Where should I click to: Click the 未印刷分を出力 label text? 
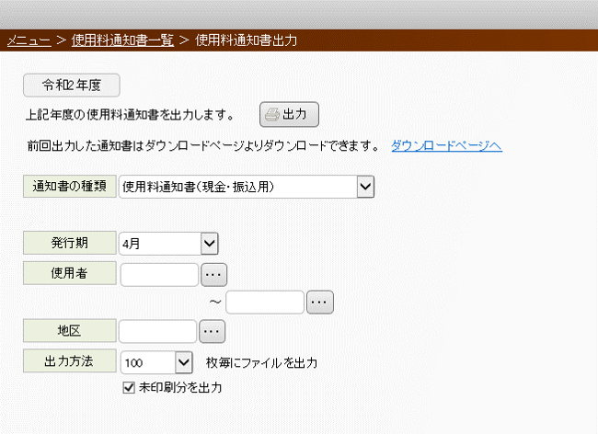[180, 388]
